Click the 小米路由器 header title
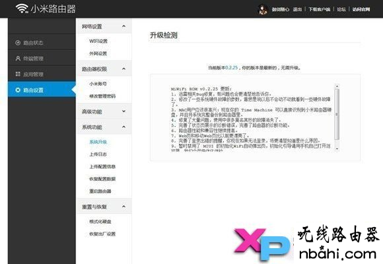The image size is (383, 264). 53,9
